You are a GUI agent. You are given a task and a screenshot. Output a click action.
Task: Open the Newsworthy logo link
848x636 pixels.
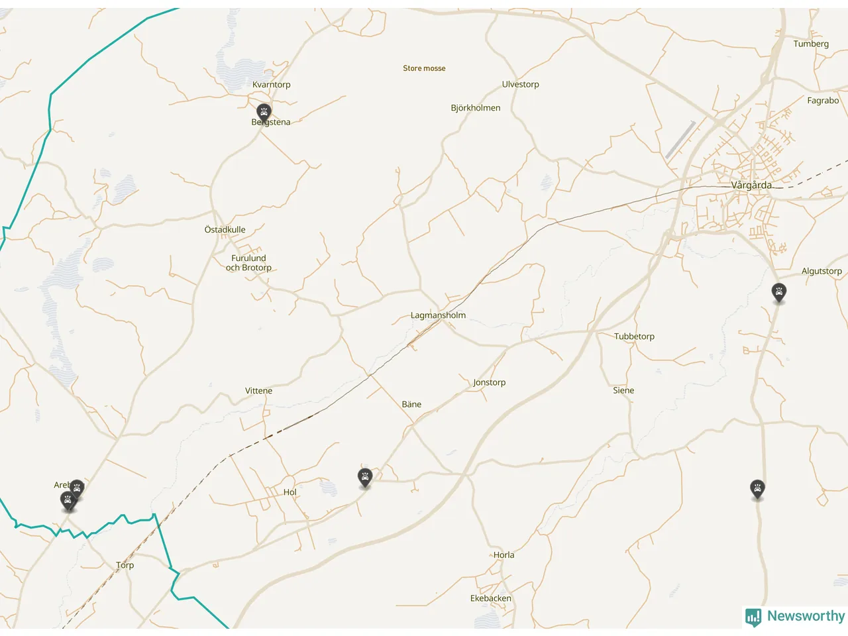(x=794, y=617)
